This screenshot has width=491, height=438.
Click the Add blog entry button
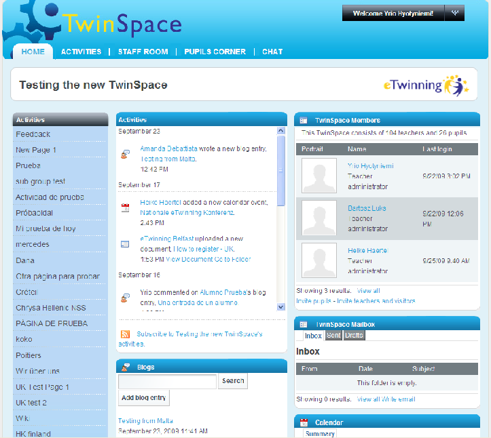pyautogui.click(x=144, y=398)
